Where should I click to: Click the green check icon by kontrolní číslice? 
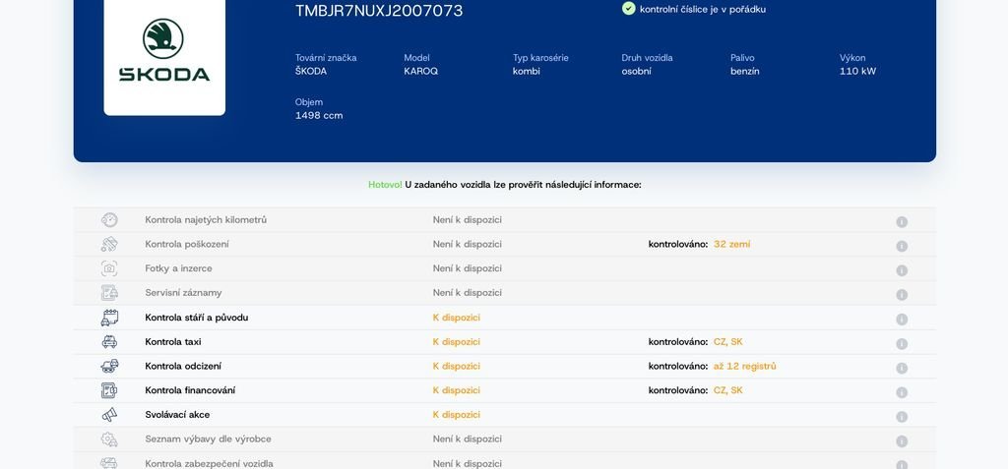click(629, 9)
